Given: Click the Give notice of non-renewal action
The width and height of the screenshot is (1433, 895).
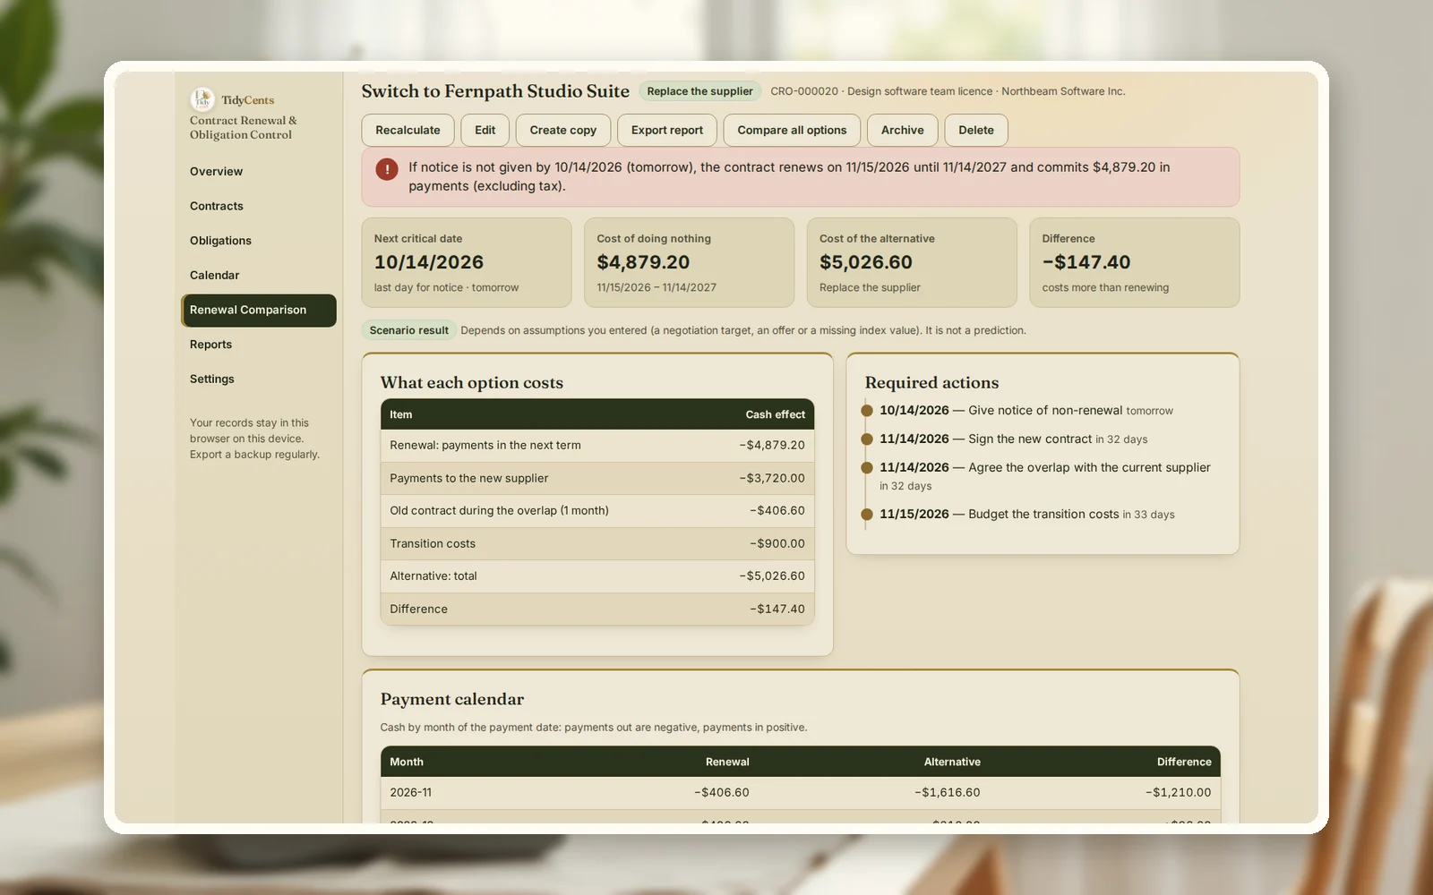Looking at the screenshot, I should coord(1026,411).
